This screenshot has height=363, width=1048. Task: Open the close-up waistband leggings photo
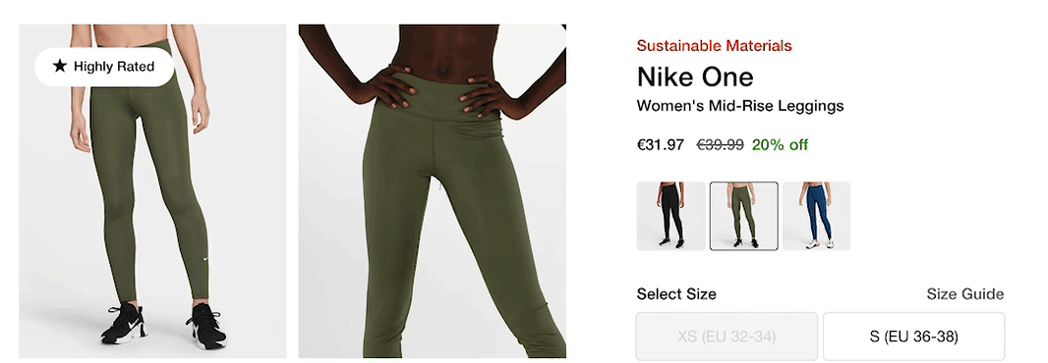433,191
